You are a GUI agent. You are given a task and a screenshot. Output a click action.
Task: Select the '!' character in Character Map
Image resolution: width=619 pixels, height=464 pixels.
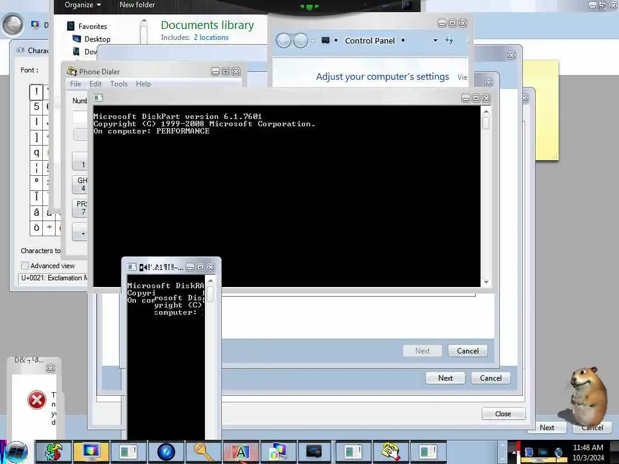coord(36,92)
